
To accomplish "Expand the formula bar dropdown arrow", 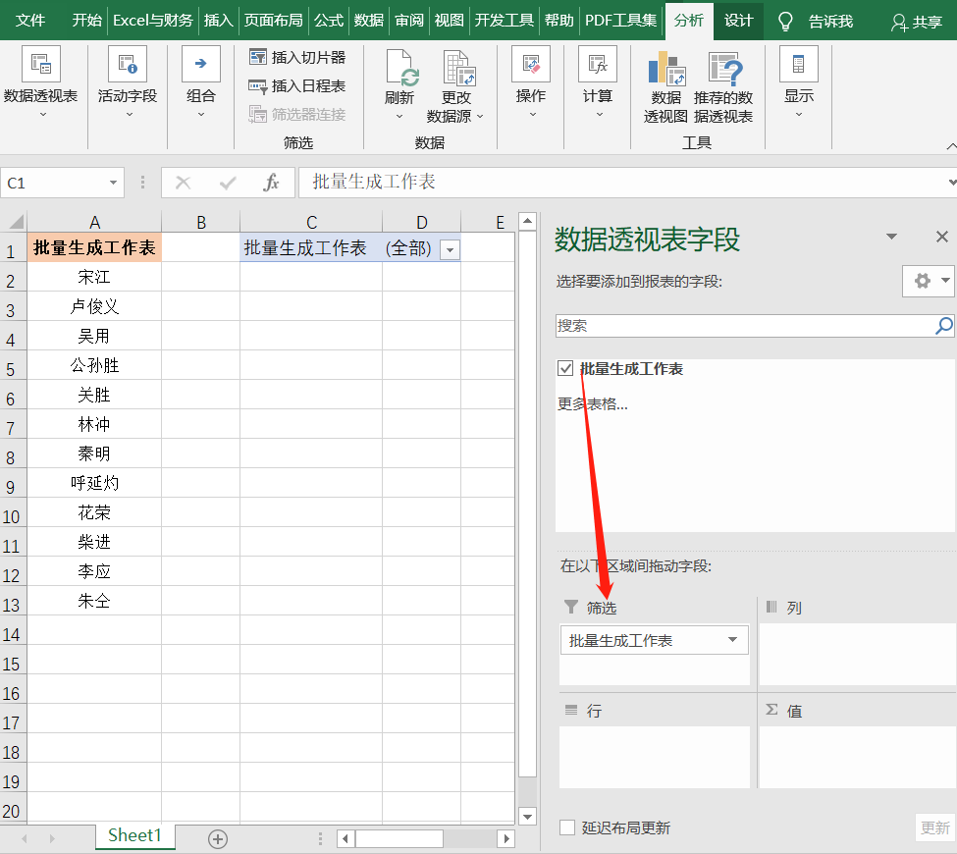I will tap(951, 182).
